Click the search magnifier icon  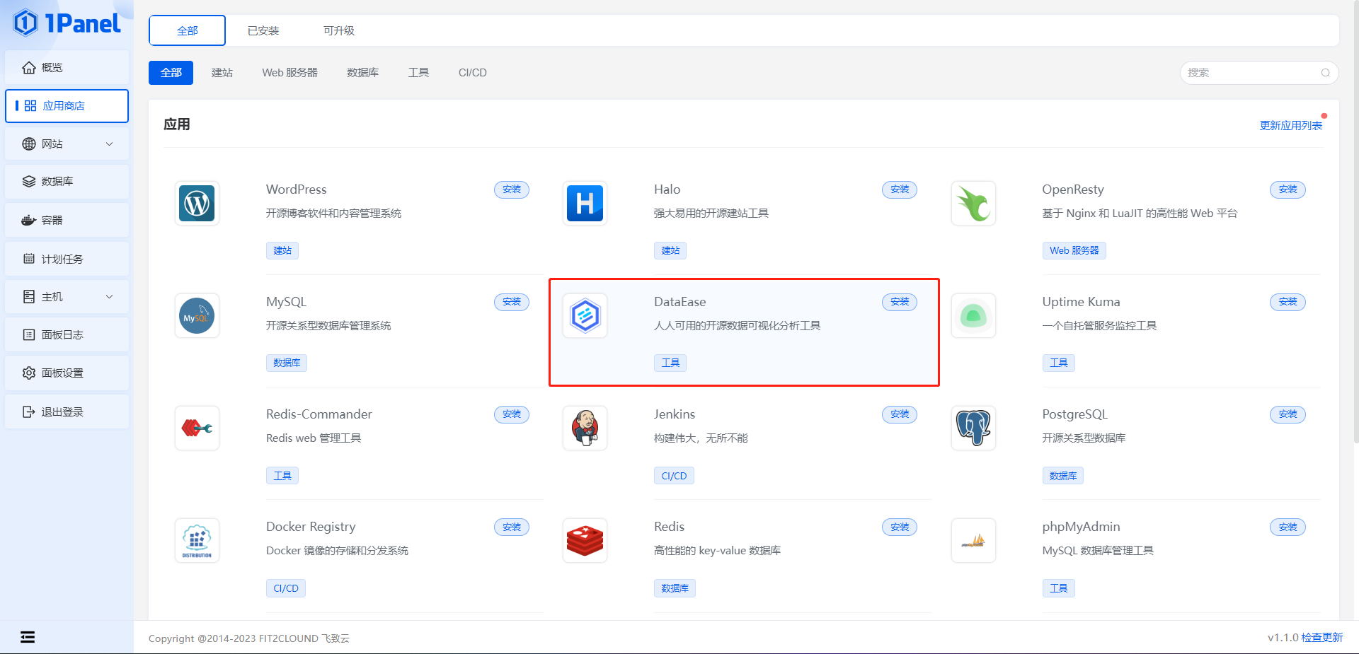(1325, 73)
